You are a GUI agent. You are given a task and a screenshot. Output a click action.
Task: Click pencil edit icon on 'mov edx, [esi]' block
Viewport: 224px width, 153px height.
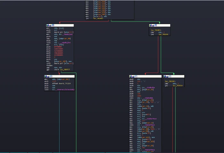coord(50,25)
